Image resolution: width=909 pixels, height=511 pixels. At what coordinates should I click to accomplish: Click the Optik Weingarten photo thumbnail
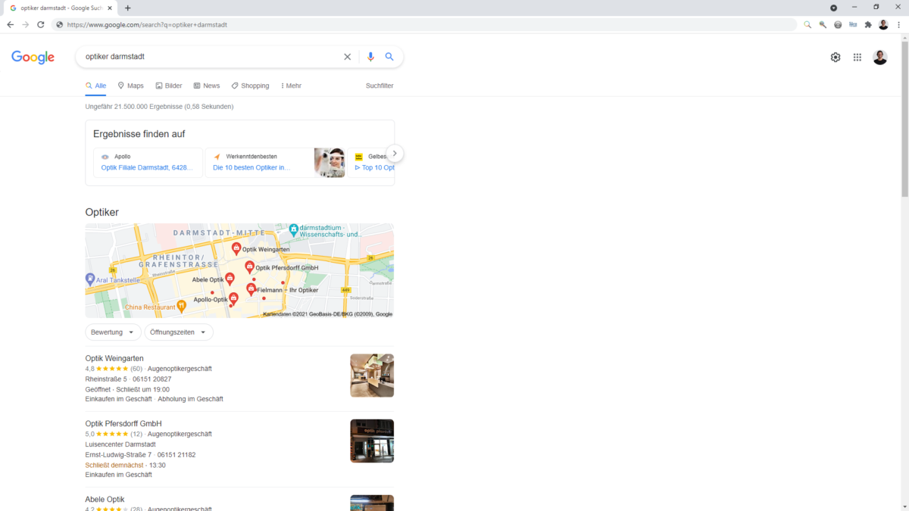372,375
